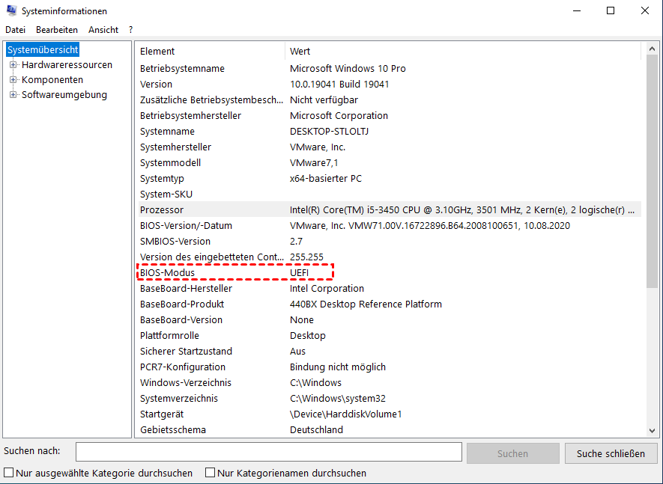663x484 pixels.
Task: Select the Gebietsschema row
Action: tap(390, 430)
